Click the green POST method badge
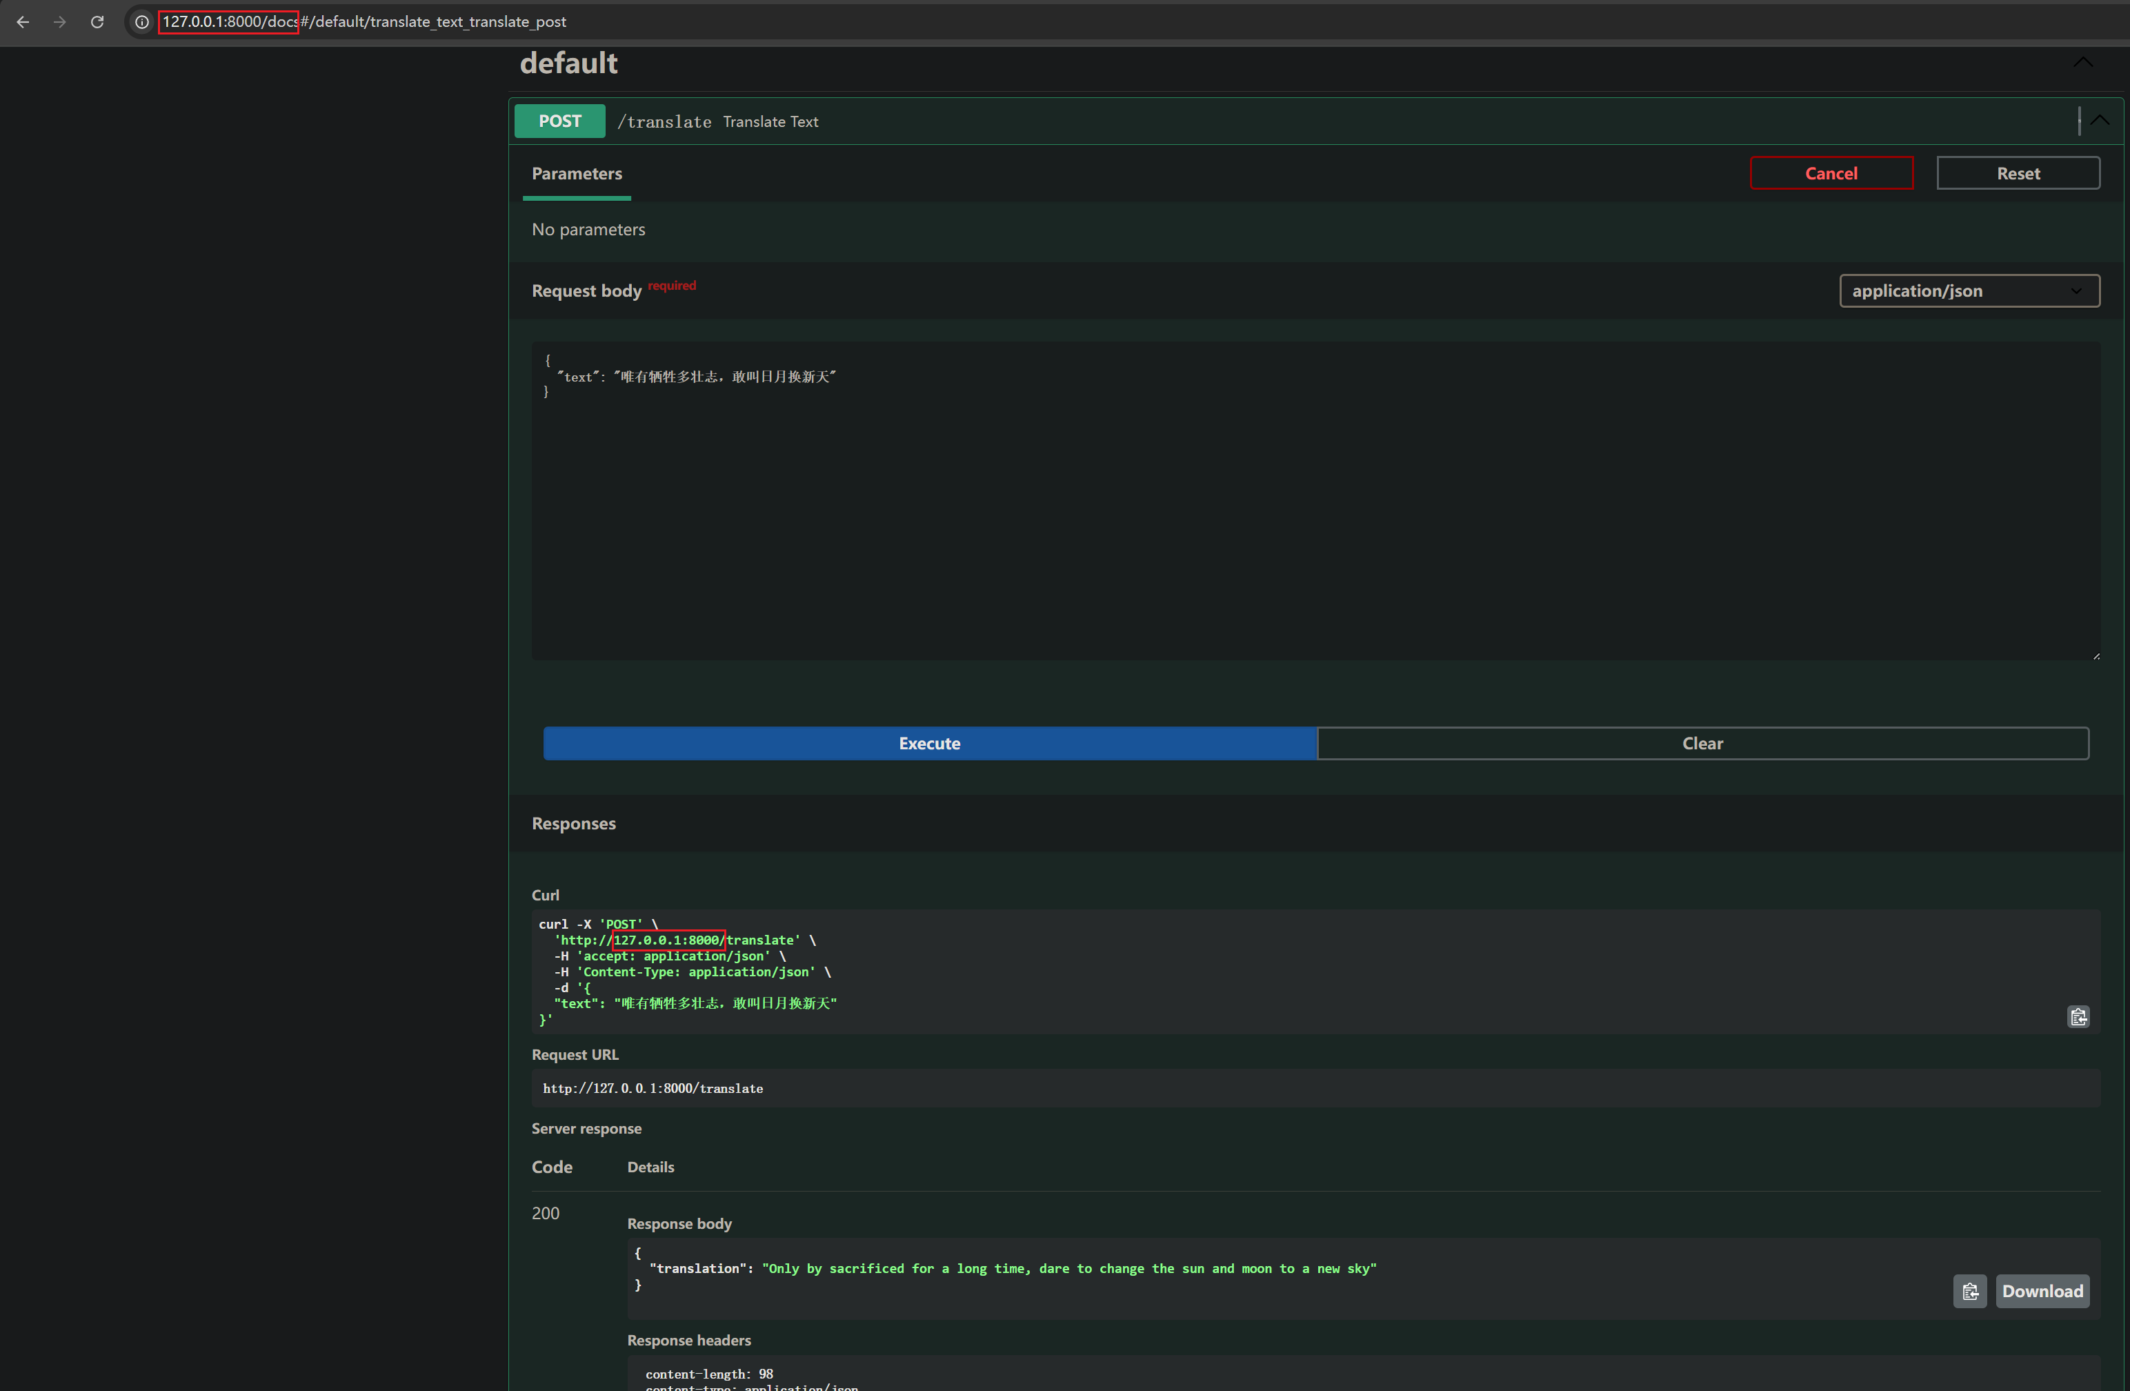The height and width of the screenshot is (1391, 2130). click(x=559, y=121)
